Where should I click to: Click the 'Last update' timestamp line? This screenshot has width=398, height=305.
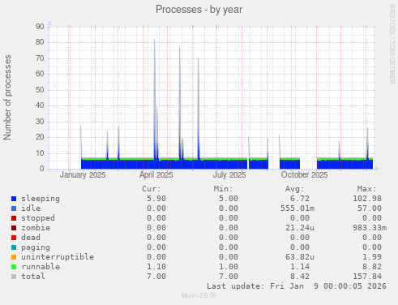pos(297,286)
